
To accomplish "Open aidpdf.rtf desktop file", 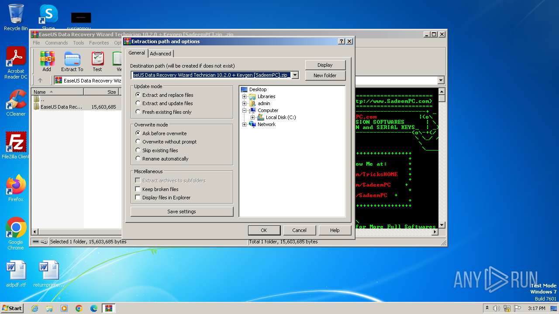I will (16, 274).
